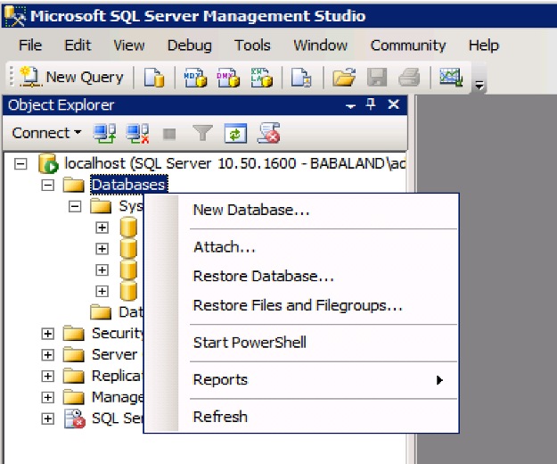Click the Analysis Services XMLA Query icon
This screenshot has width=557, height=464.
point(261,77)
